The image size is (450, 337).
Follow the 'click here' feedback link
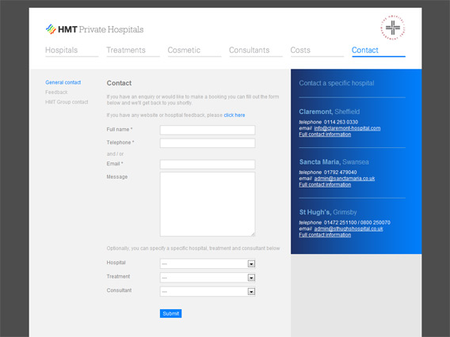(x=235, y=115)
